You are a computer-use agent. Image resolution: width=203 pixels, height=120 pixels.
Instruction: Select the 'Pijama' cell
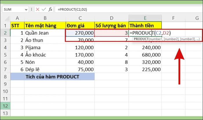click(x=45, y=47)
